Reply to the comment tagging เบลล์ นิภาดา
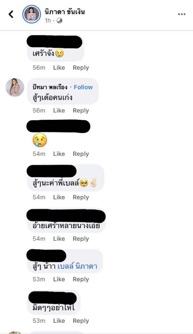 coord(81,279)
